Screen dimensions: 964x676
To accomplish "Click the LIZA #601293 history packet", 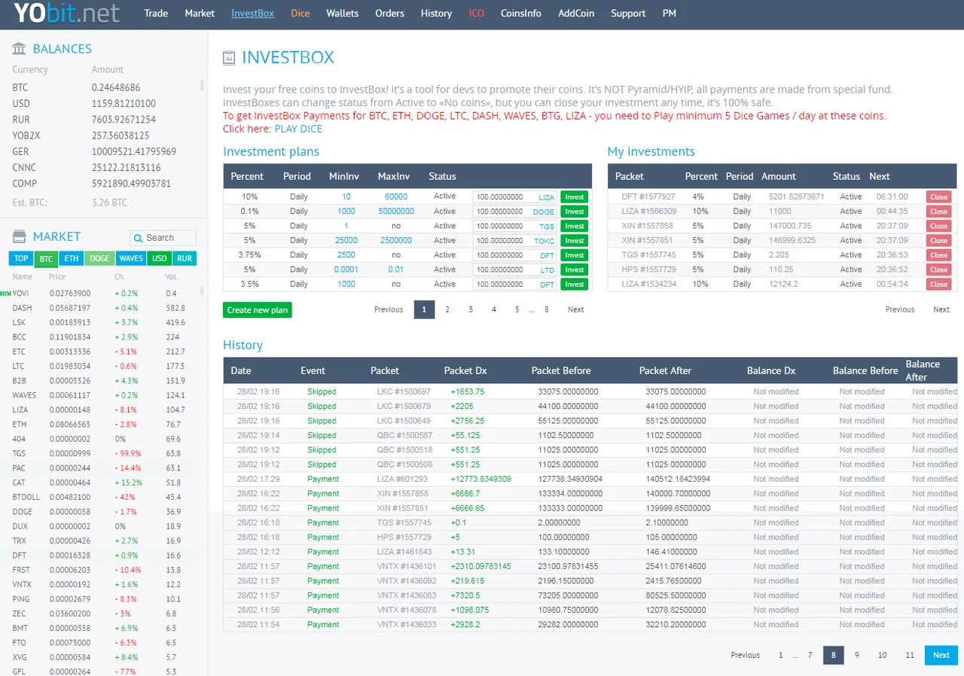I will click(402, 479).
